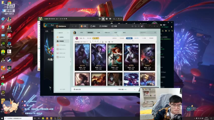
Task: Open the profile tab right of the blue one
Action: 136,38
